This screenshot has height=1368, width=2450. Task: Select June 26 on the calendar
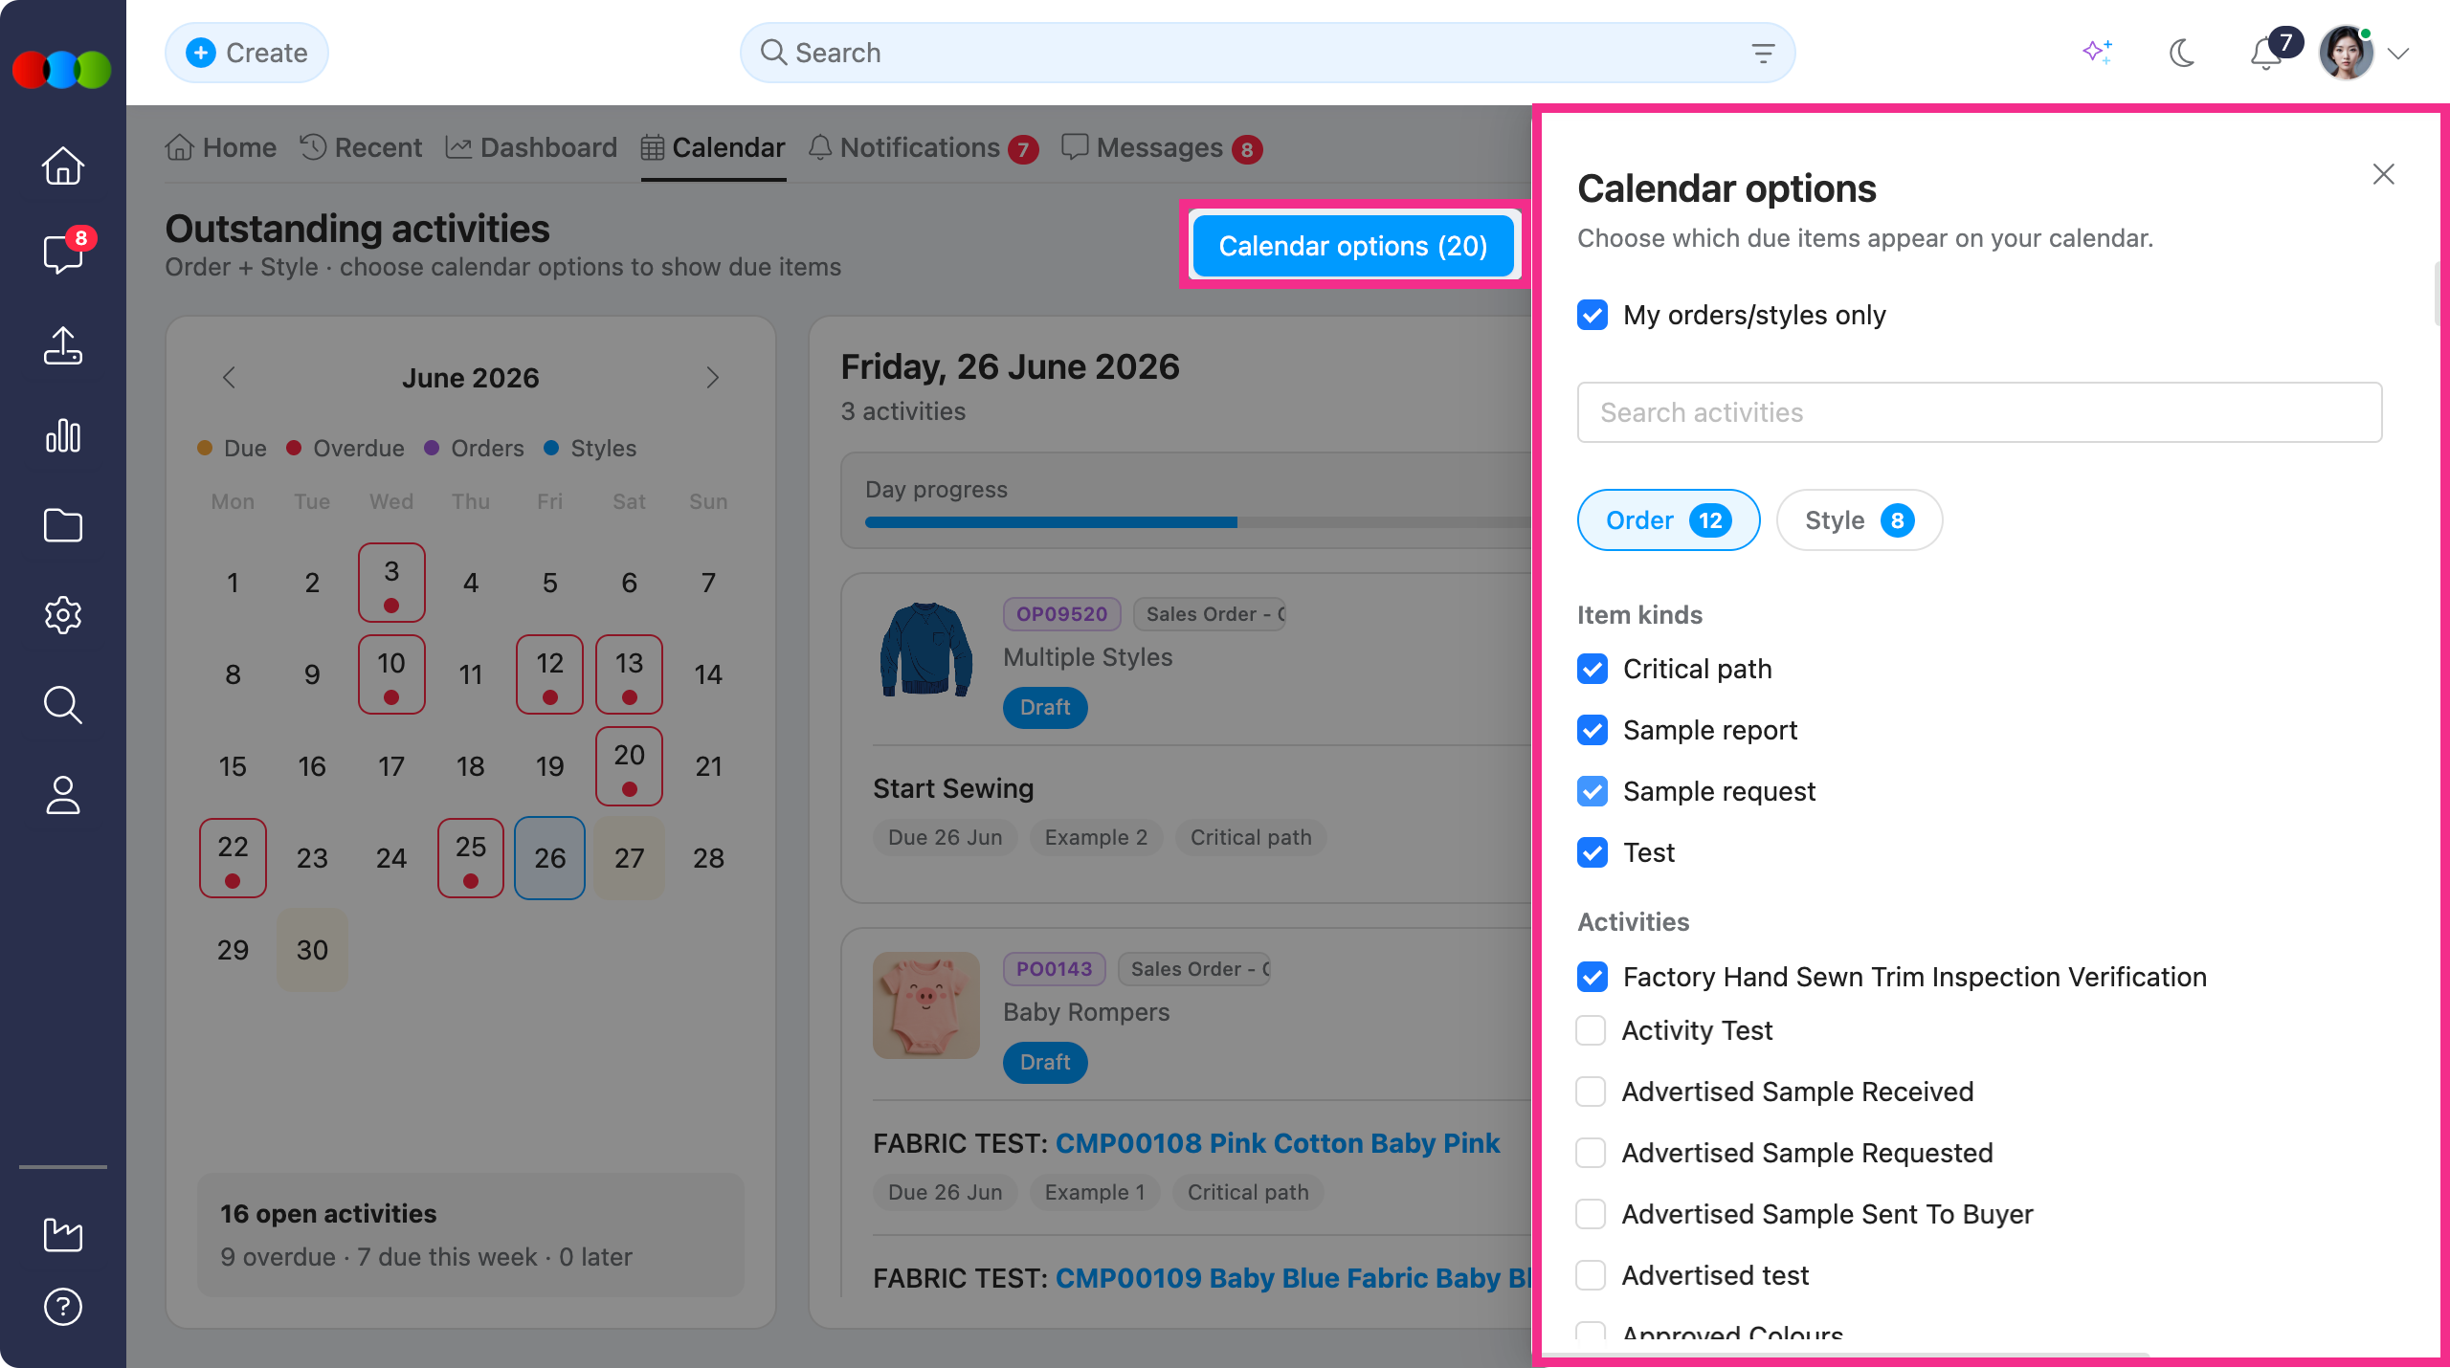point(549,858)
